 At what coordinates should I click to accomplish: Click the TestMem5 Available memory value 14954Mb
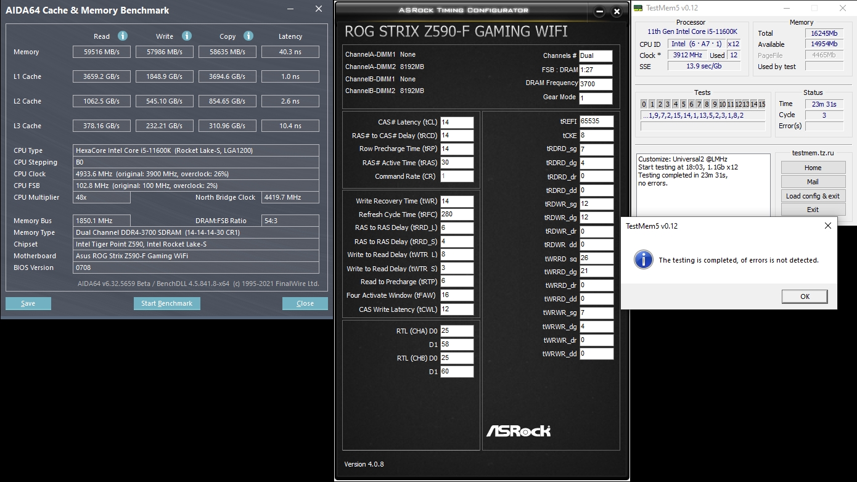click(x=825, y=44)
